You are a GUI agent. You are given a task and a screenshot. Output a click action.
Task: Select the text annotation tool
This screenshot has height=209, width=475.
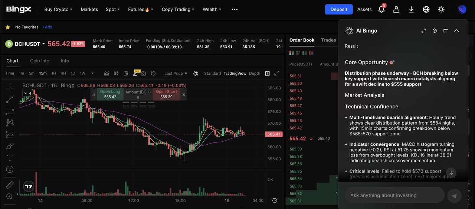coord(10,158)
